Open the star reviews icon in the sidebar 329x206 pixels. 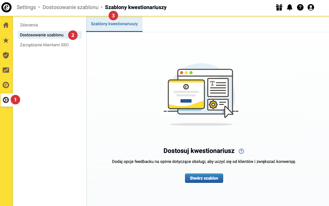pyautogui.click(x=6, y=40)
